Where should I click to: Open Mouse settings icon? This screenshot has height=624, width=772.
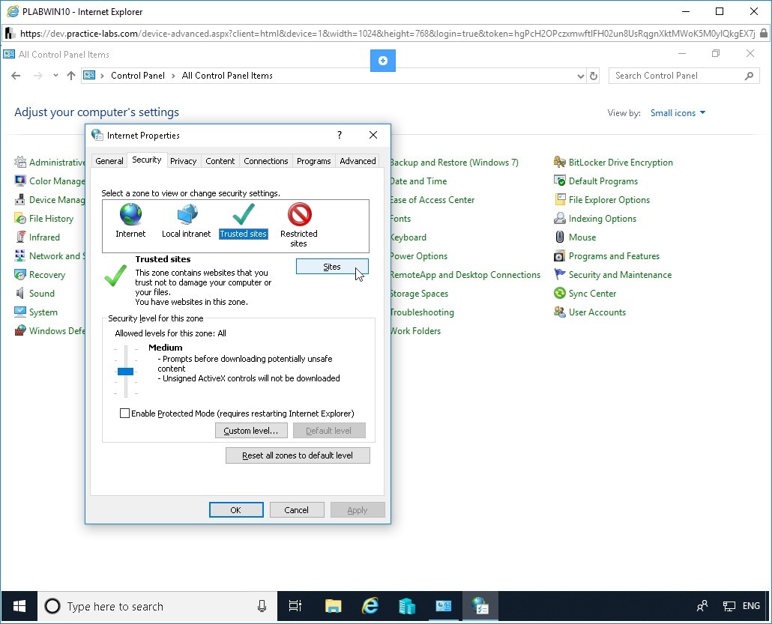point(559,237)
